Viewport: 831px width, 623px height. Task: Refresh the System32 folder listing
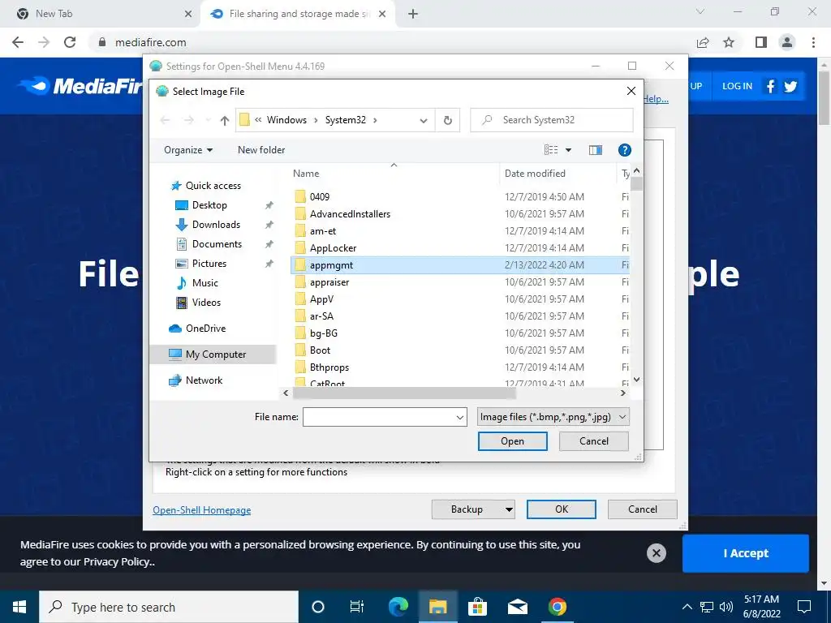[x=448, y=120]
